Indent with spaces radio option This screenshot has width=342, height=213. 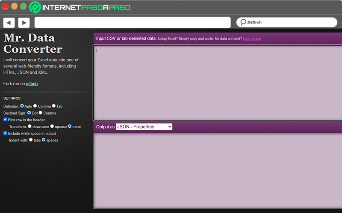[x=44, y=140]
